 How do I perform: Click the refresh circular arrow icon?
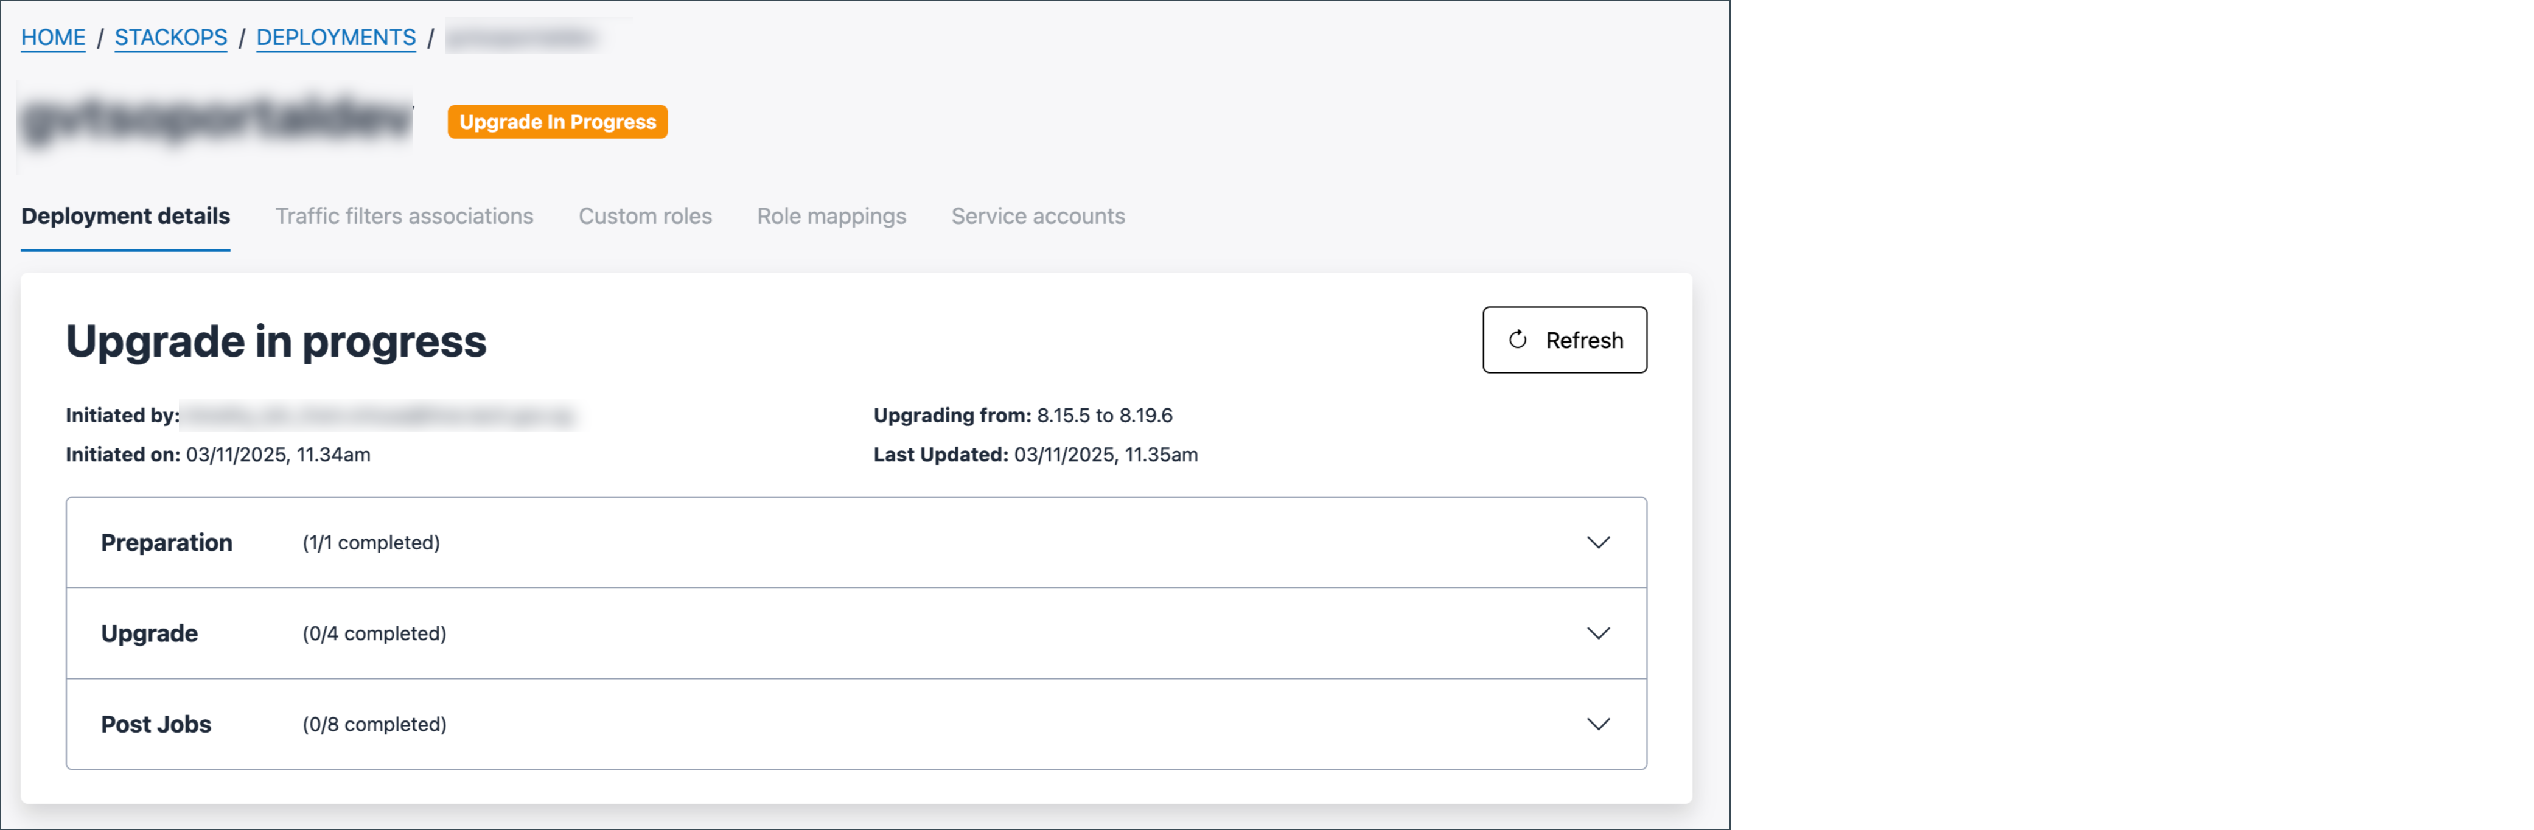coord(1519,340)
